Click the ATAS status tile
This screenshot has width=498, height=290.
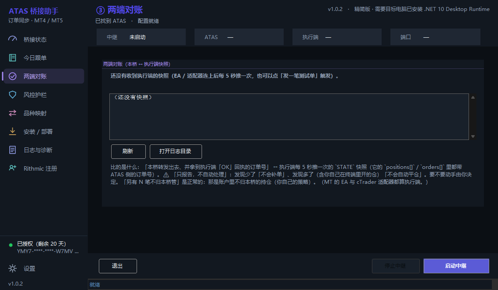239,37
